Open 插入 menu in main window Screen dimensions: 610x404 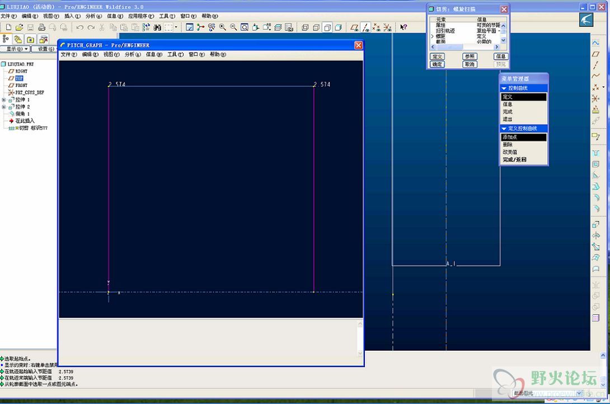72,16
